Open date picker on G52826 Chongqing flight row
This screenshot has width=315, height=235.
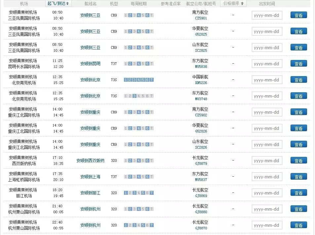point(267,128)
